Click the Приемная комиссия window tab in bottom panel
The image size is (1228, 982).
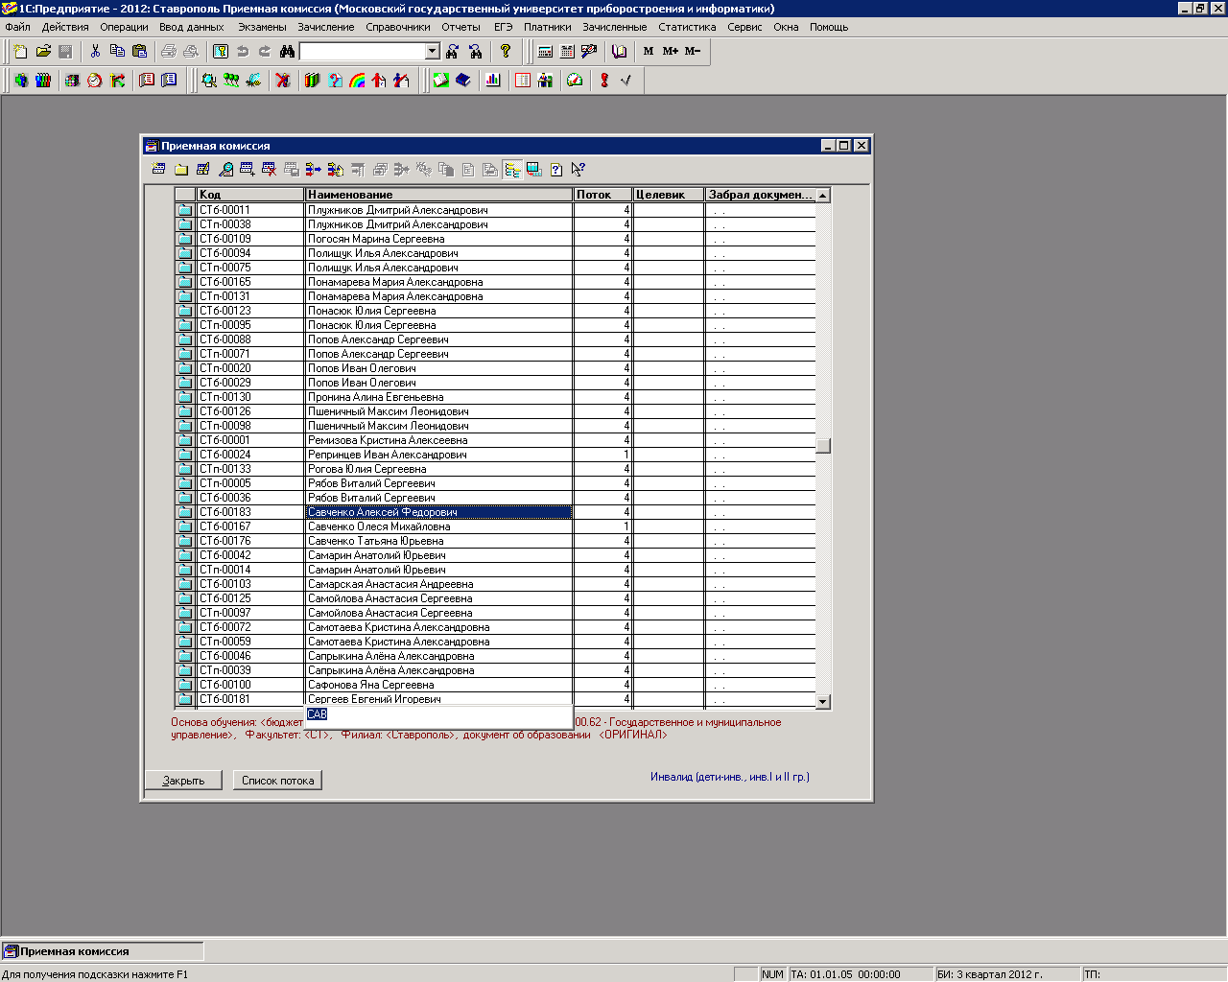pos(103,951)
